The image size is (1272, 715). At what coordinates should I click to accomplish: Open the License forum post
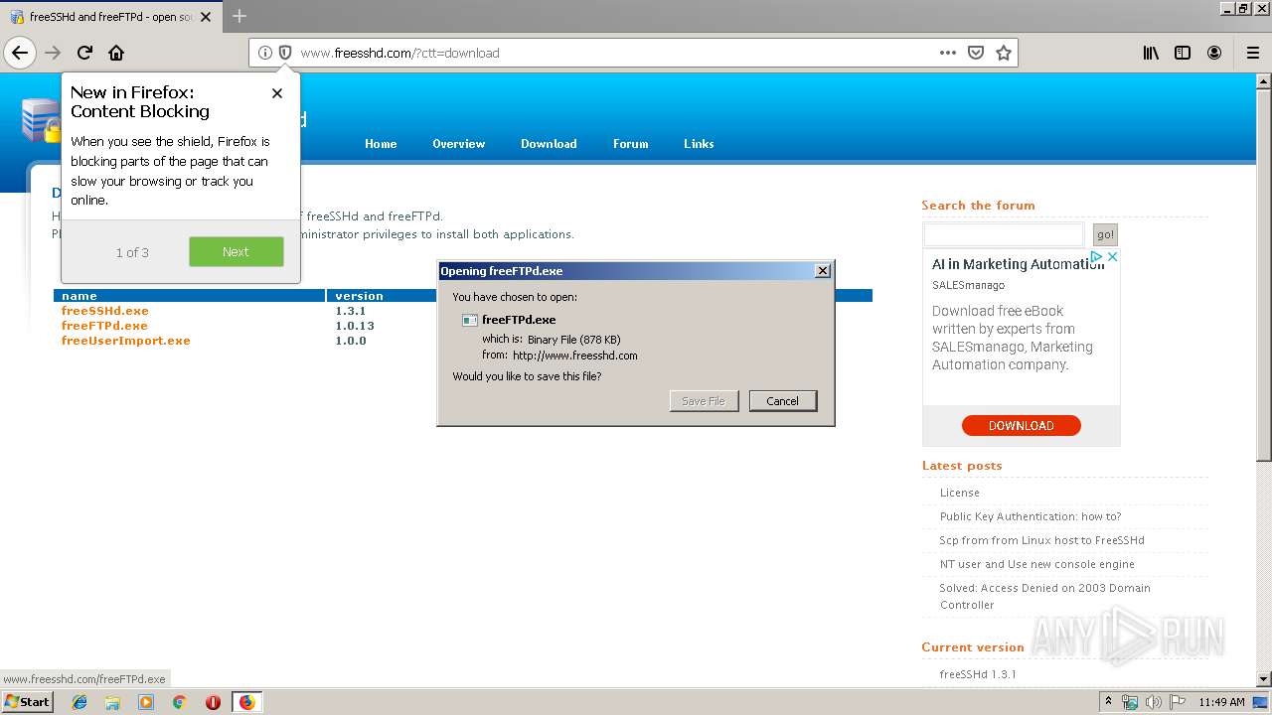pyautogui.click(x=960, y=493)
